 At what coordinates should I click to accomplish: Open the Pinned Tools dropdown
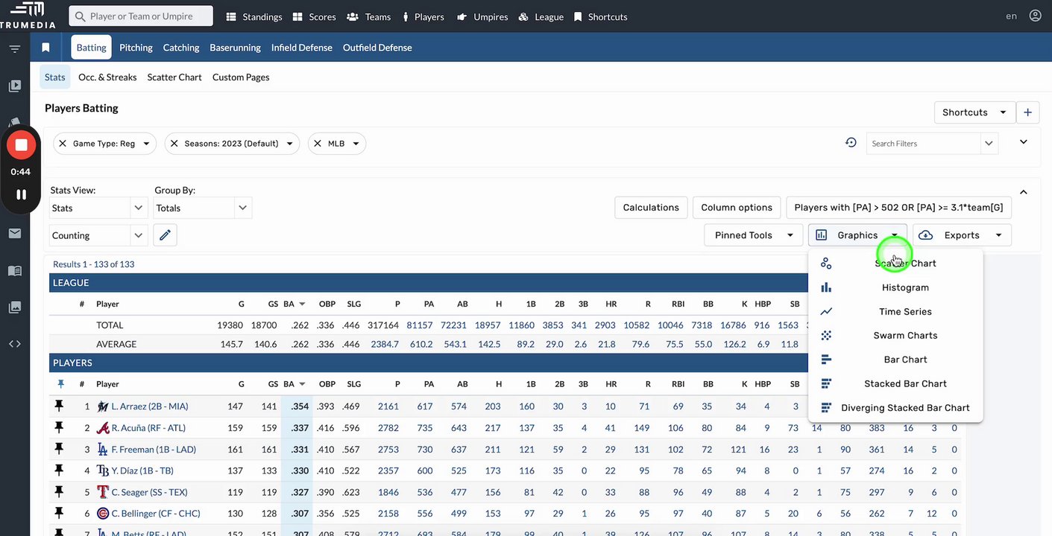coord(753,235)
